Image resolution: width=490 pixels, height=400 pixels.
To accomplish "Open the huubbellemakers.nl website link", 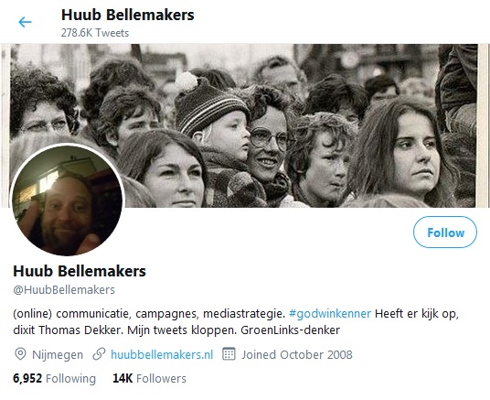I will (x=162, y=354).
